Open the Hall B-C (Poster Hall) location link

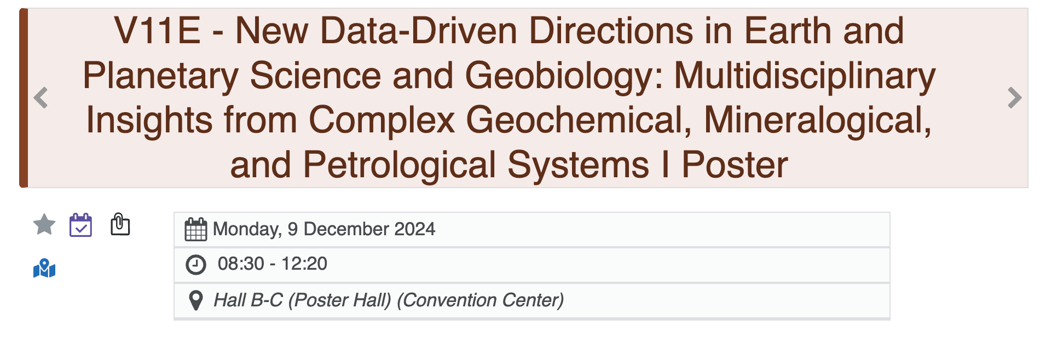pyautogui.click(x=302, y=300)
